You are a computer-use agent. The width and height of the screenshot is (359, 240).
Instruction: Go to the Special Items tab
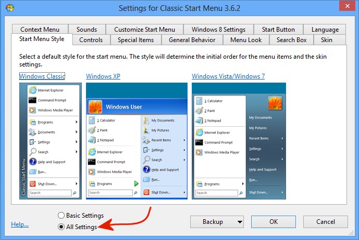coord(136,39)
